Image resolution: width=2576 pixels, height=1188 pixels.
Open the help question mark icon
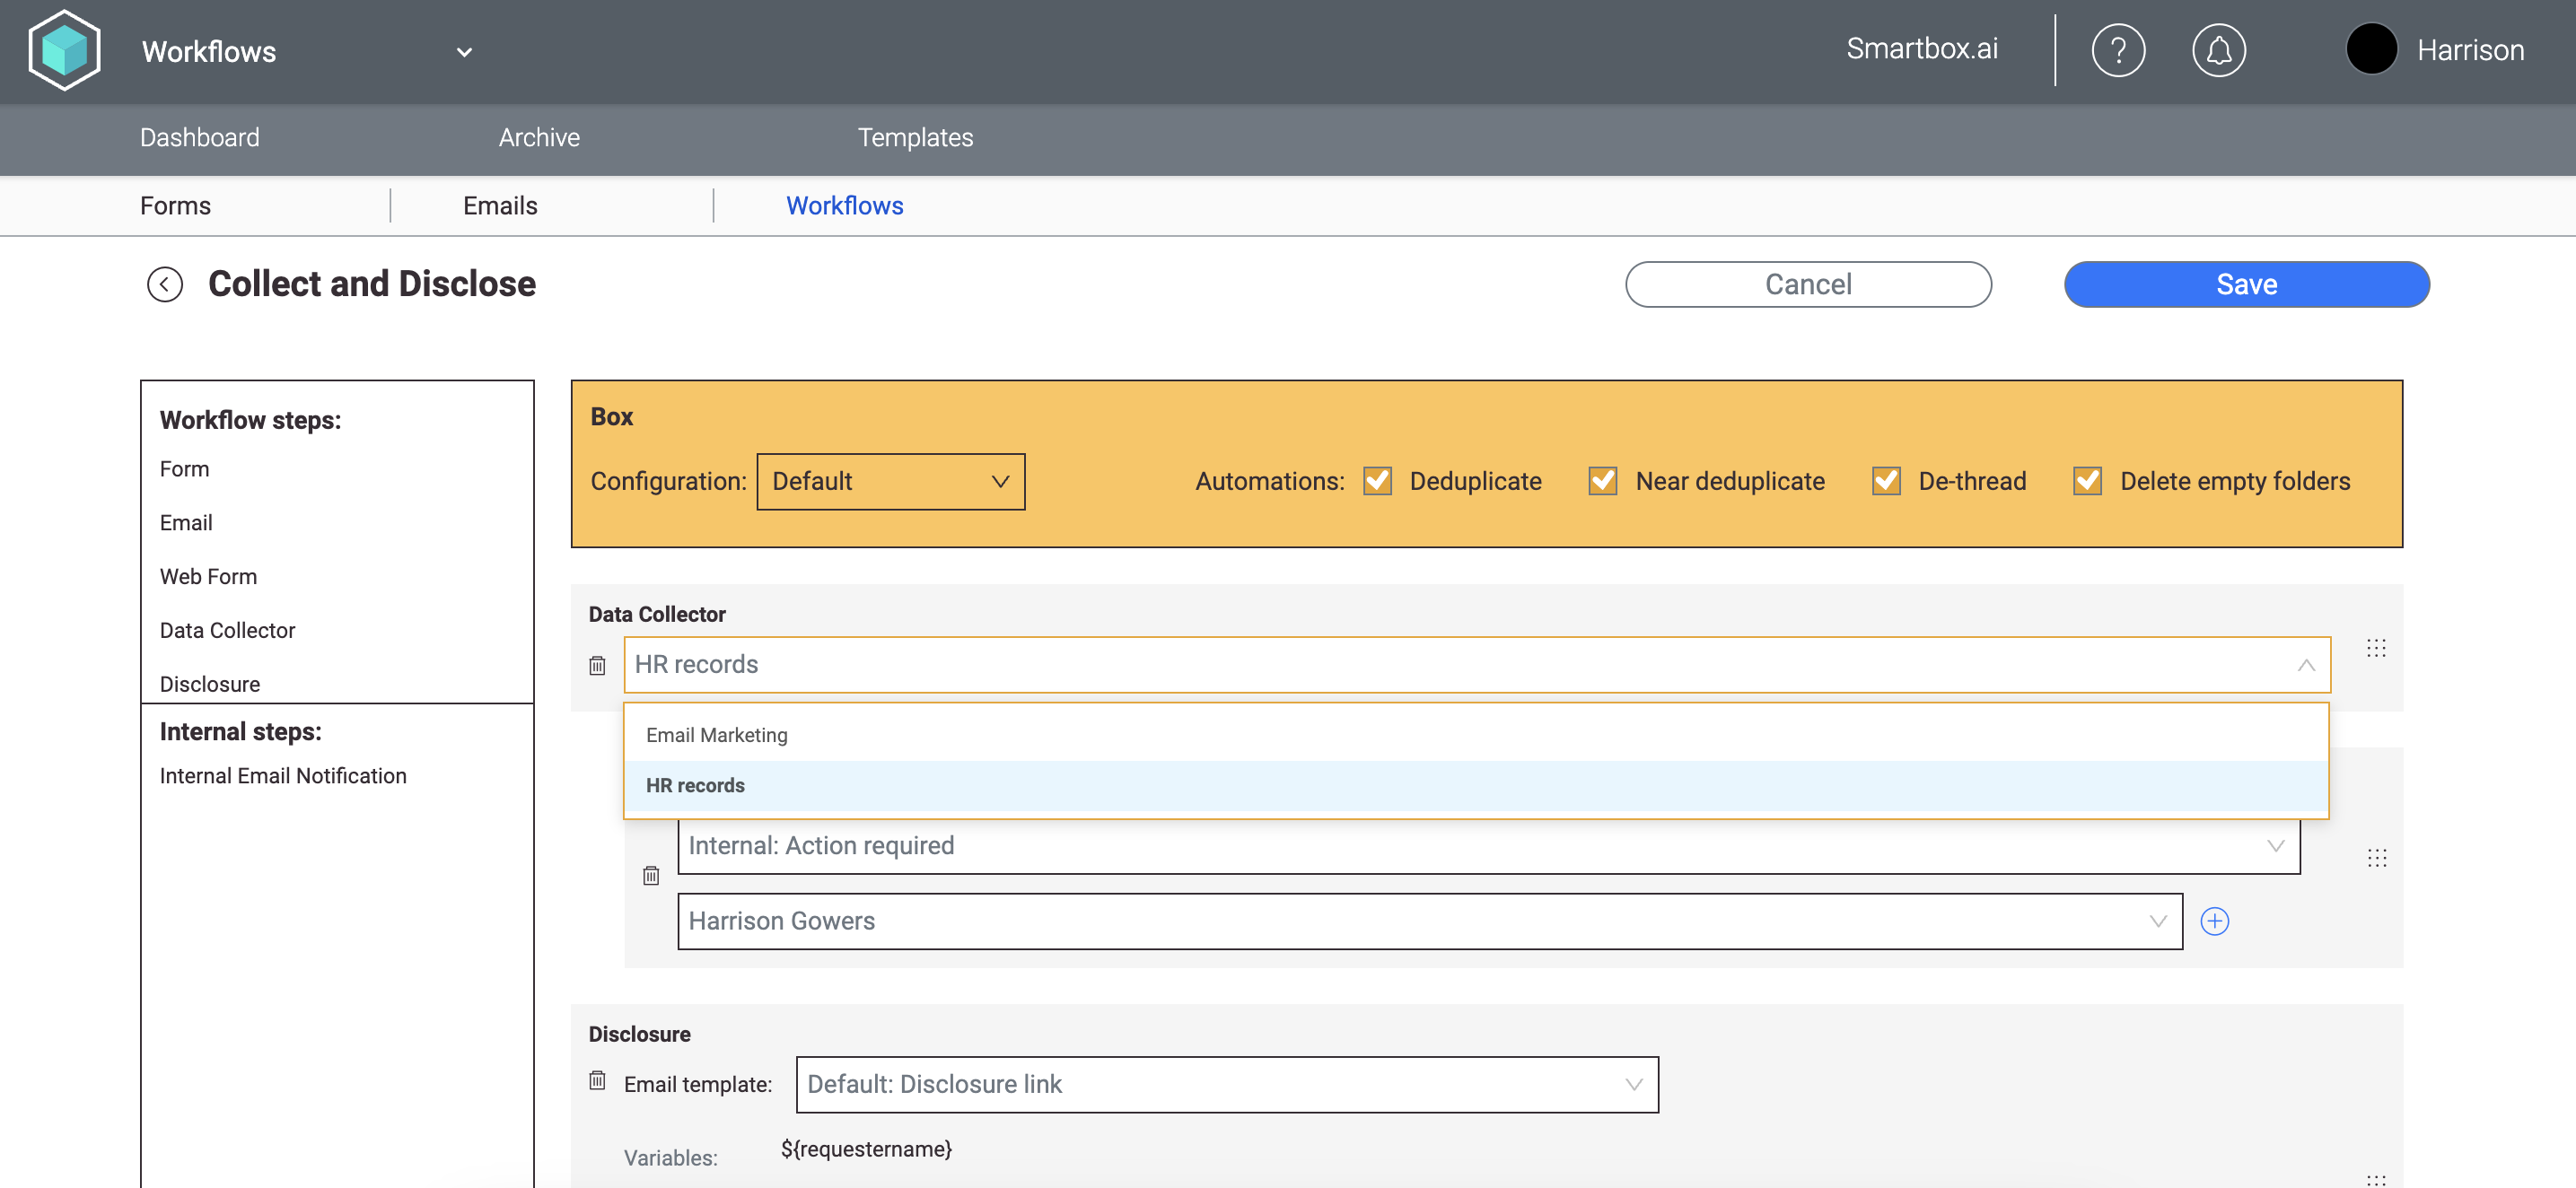(2117, 50)
